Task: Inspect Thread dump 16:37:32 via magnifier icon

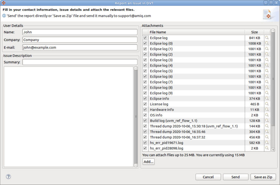Action: tap(267, 137)
